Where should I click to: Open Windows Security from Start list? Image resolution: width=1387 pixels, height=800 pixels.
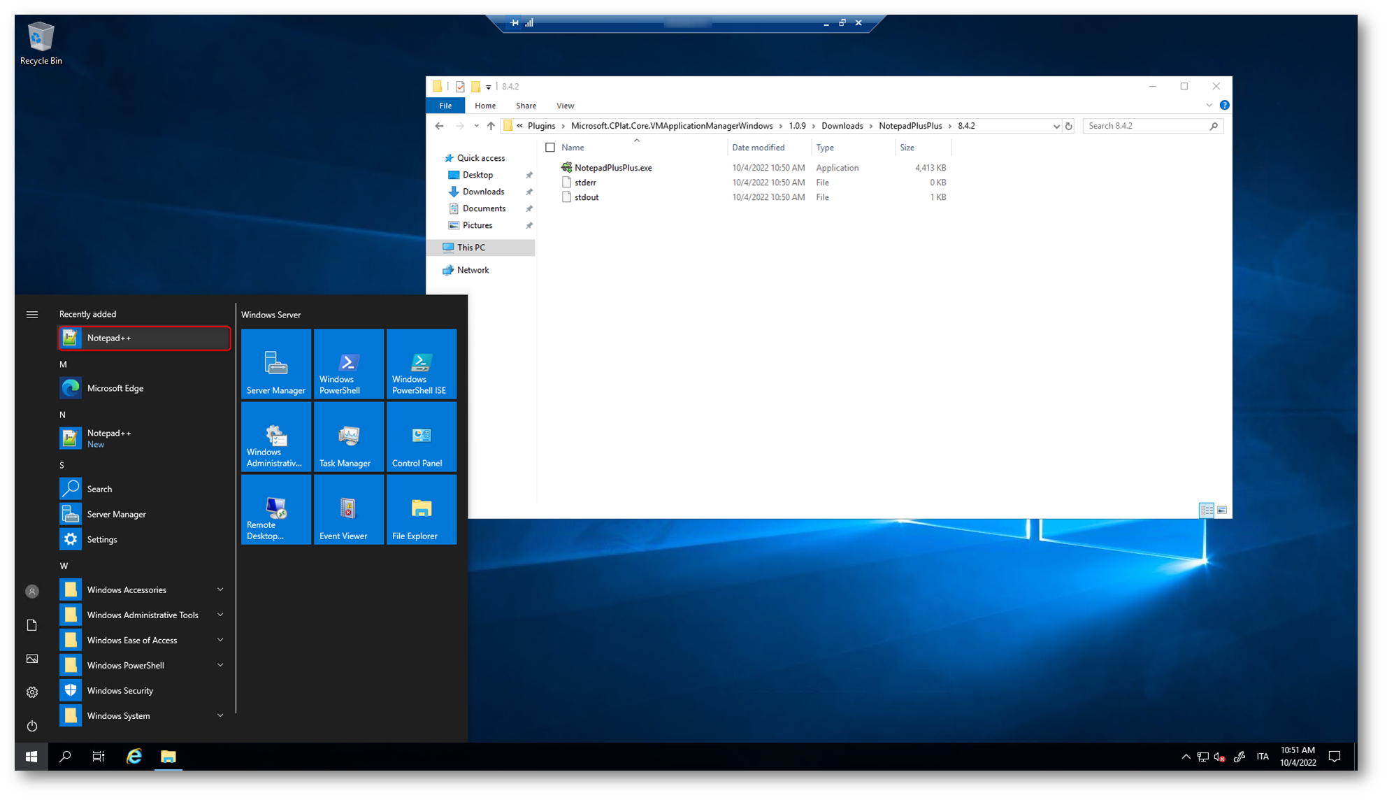[x=144, y=690]
